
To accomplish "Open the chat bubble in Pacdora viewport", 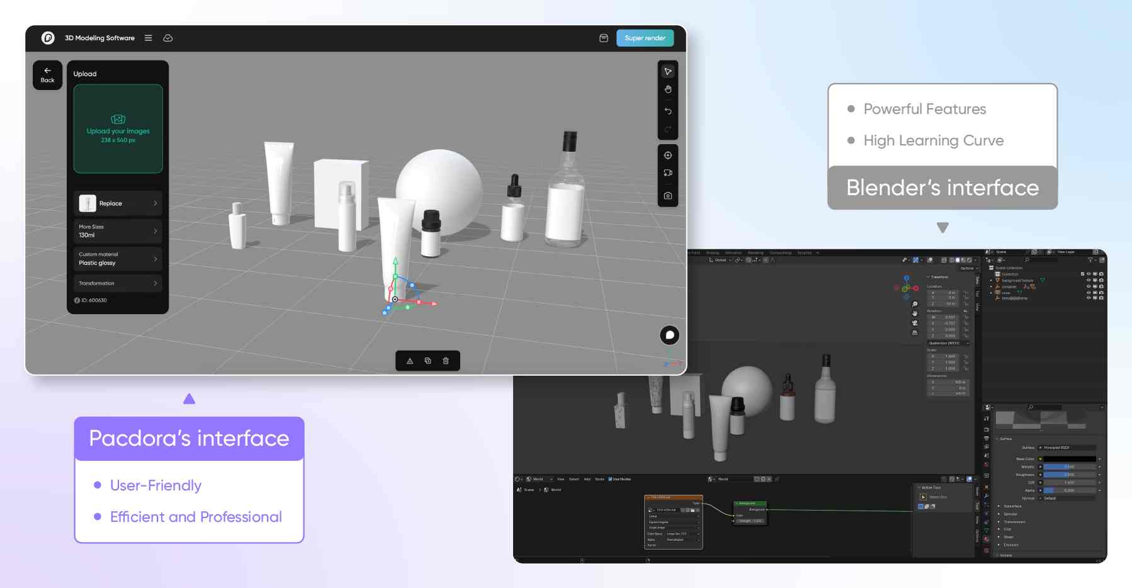I will pyautogui.click(x=669, y=335).
